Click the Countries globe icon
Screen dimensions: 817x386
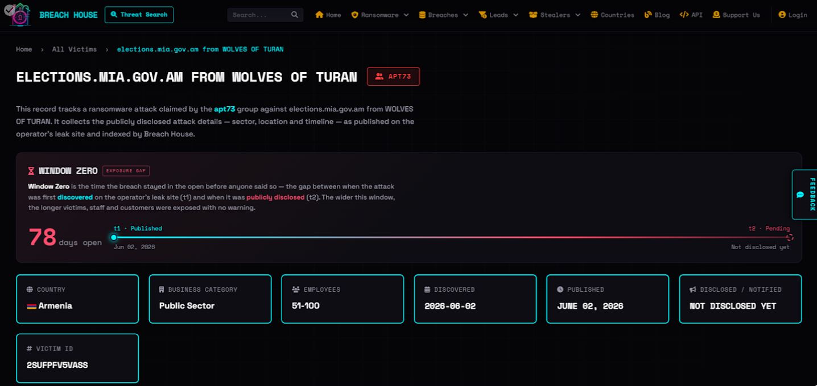pos(595,15)
